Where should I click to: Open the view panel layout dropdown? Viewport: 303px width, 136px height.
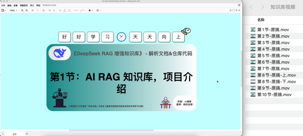point(3,10)
